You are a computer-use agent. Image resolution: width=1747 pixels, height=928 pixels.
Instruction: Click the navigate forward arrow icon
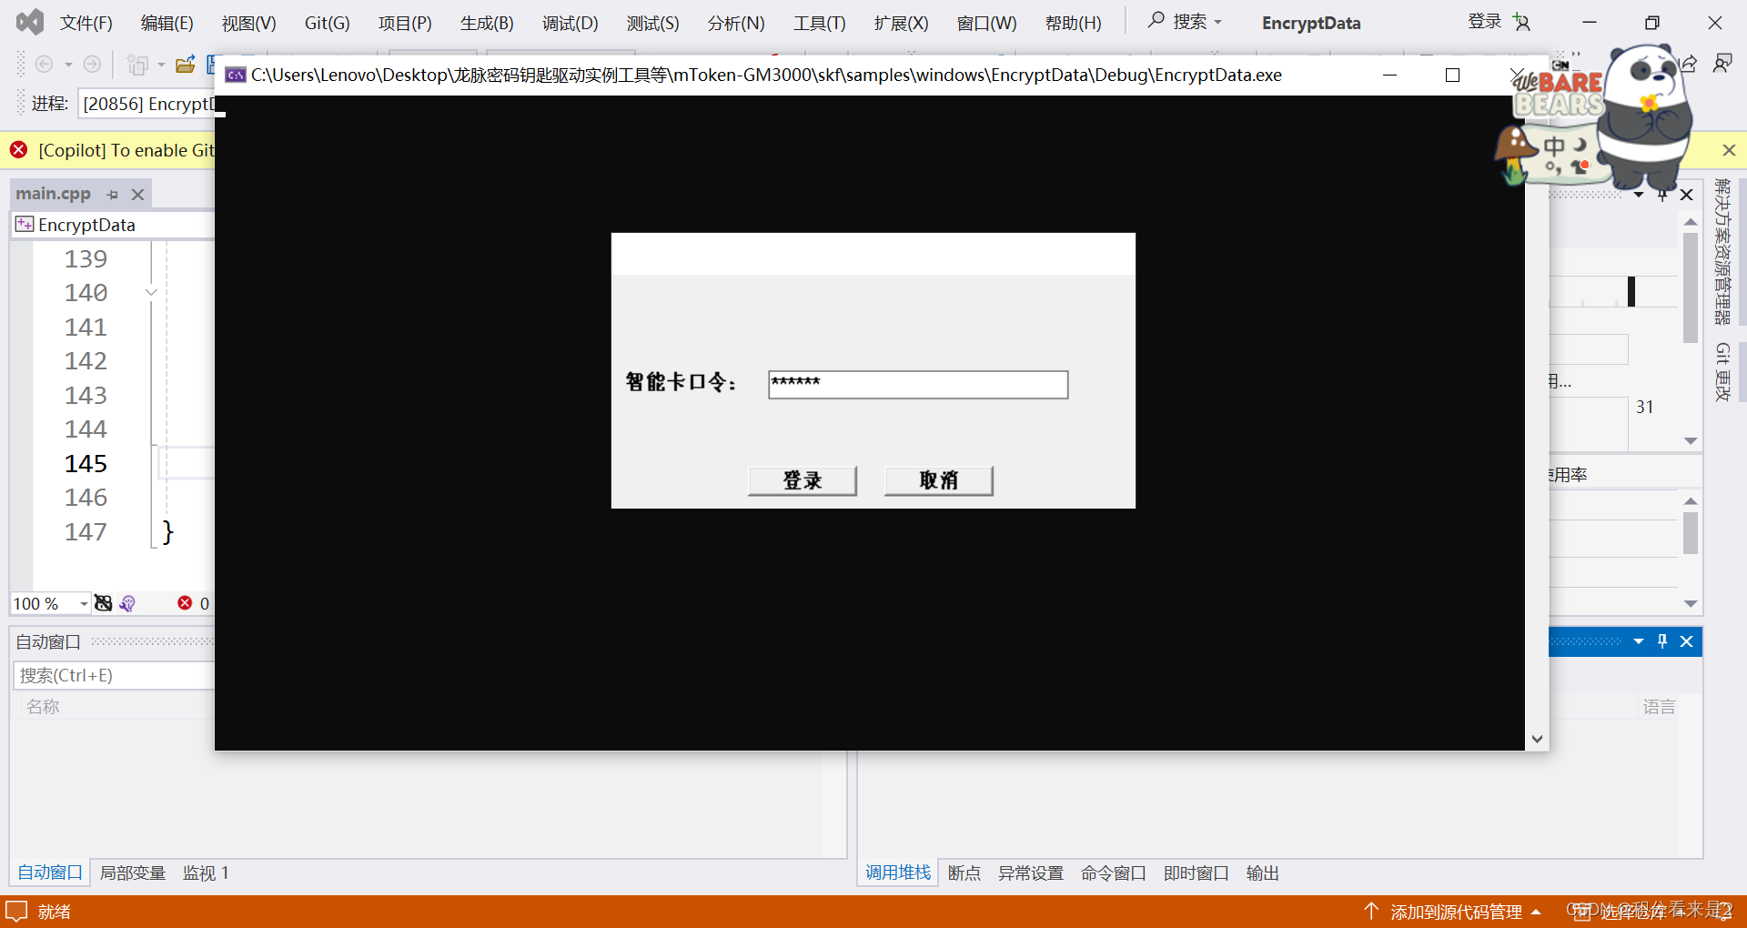coord(92,64)
